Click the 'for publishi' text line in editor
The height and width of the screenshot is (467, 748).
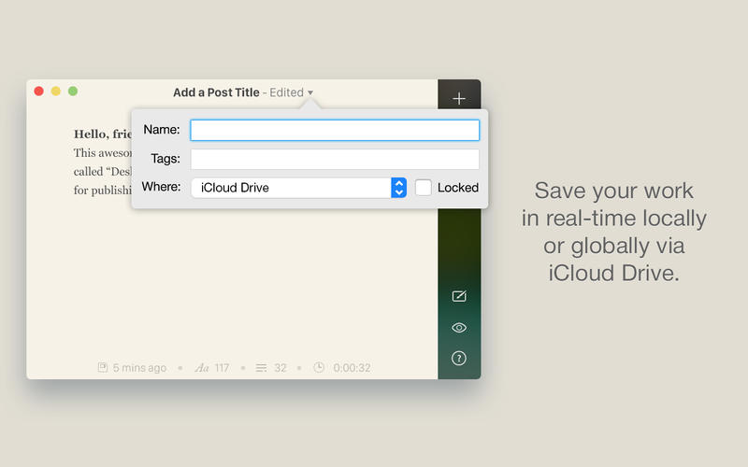click(x=103, y=191)
